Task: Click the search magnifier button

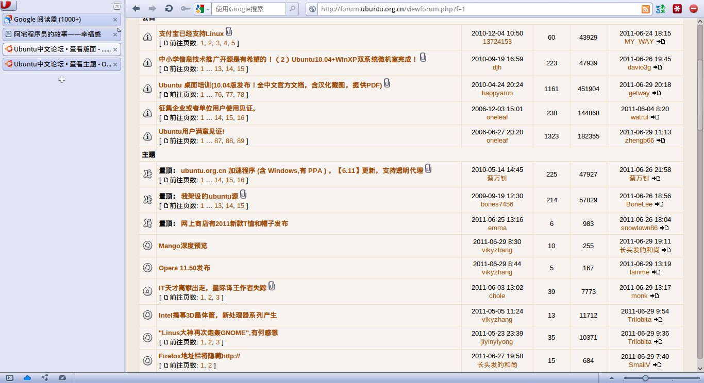Action: point(292,9)
